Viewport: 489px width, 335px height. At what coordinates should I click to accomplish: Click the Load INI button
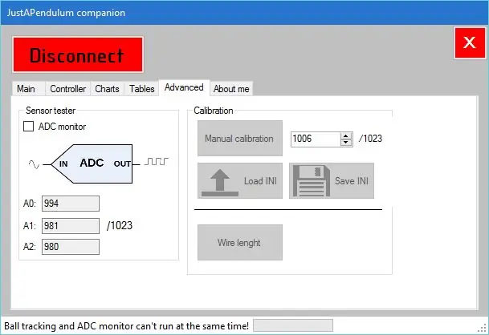pyautogui.click(x=240, y=180)
